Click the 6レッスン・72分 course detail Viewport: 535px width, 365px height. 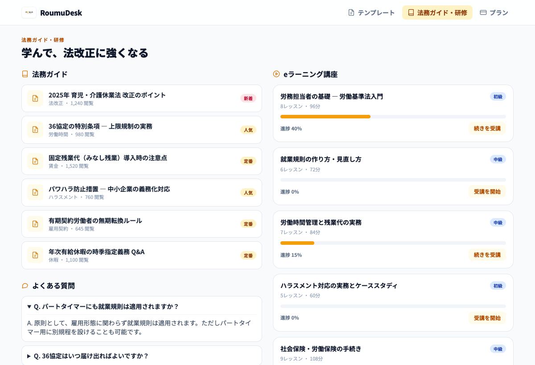click(300, 170)
